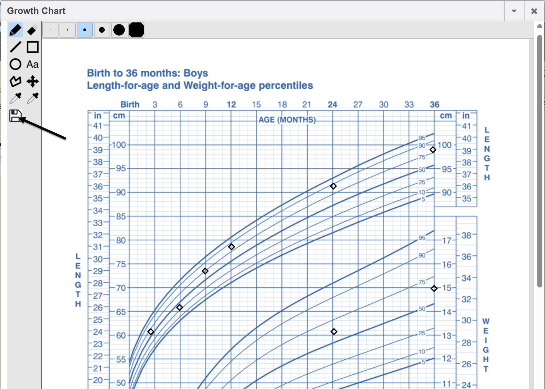The image size is (545, 389).
Task: Choose the large round brush size
Action: 119,30
